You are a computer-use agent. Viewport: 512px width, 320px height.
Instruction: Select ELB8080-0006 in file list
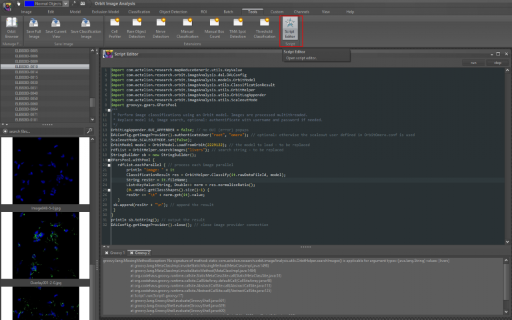pos(27,56)
